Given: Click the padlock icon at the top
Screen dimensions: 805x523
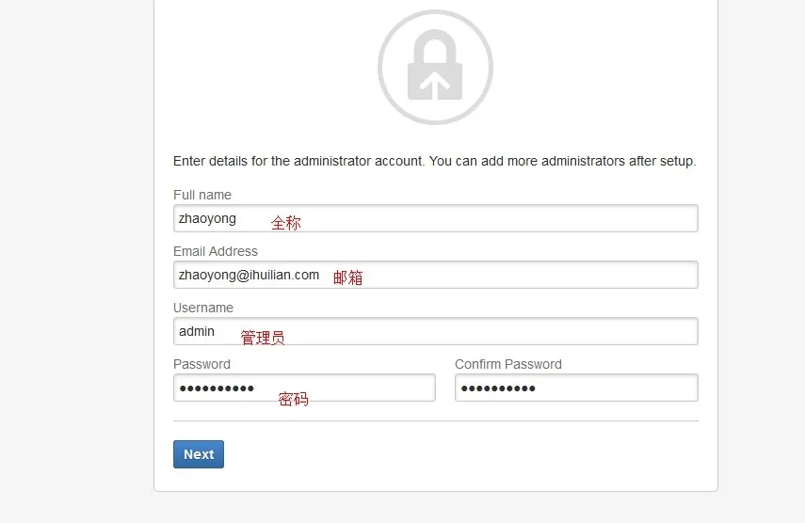Looking at the screenshot, I should click(x=435, y=66).
